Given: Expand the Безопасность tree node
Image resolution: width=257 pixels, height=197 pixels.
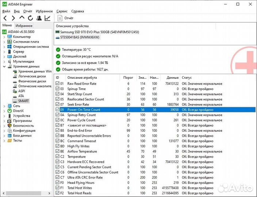Looking at the screenshot, I should click(4, 126).
